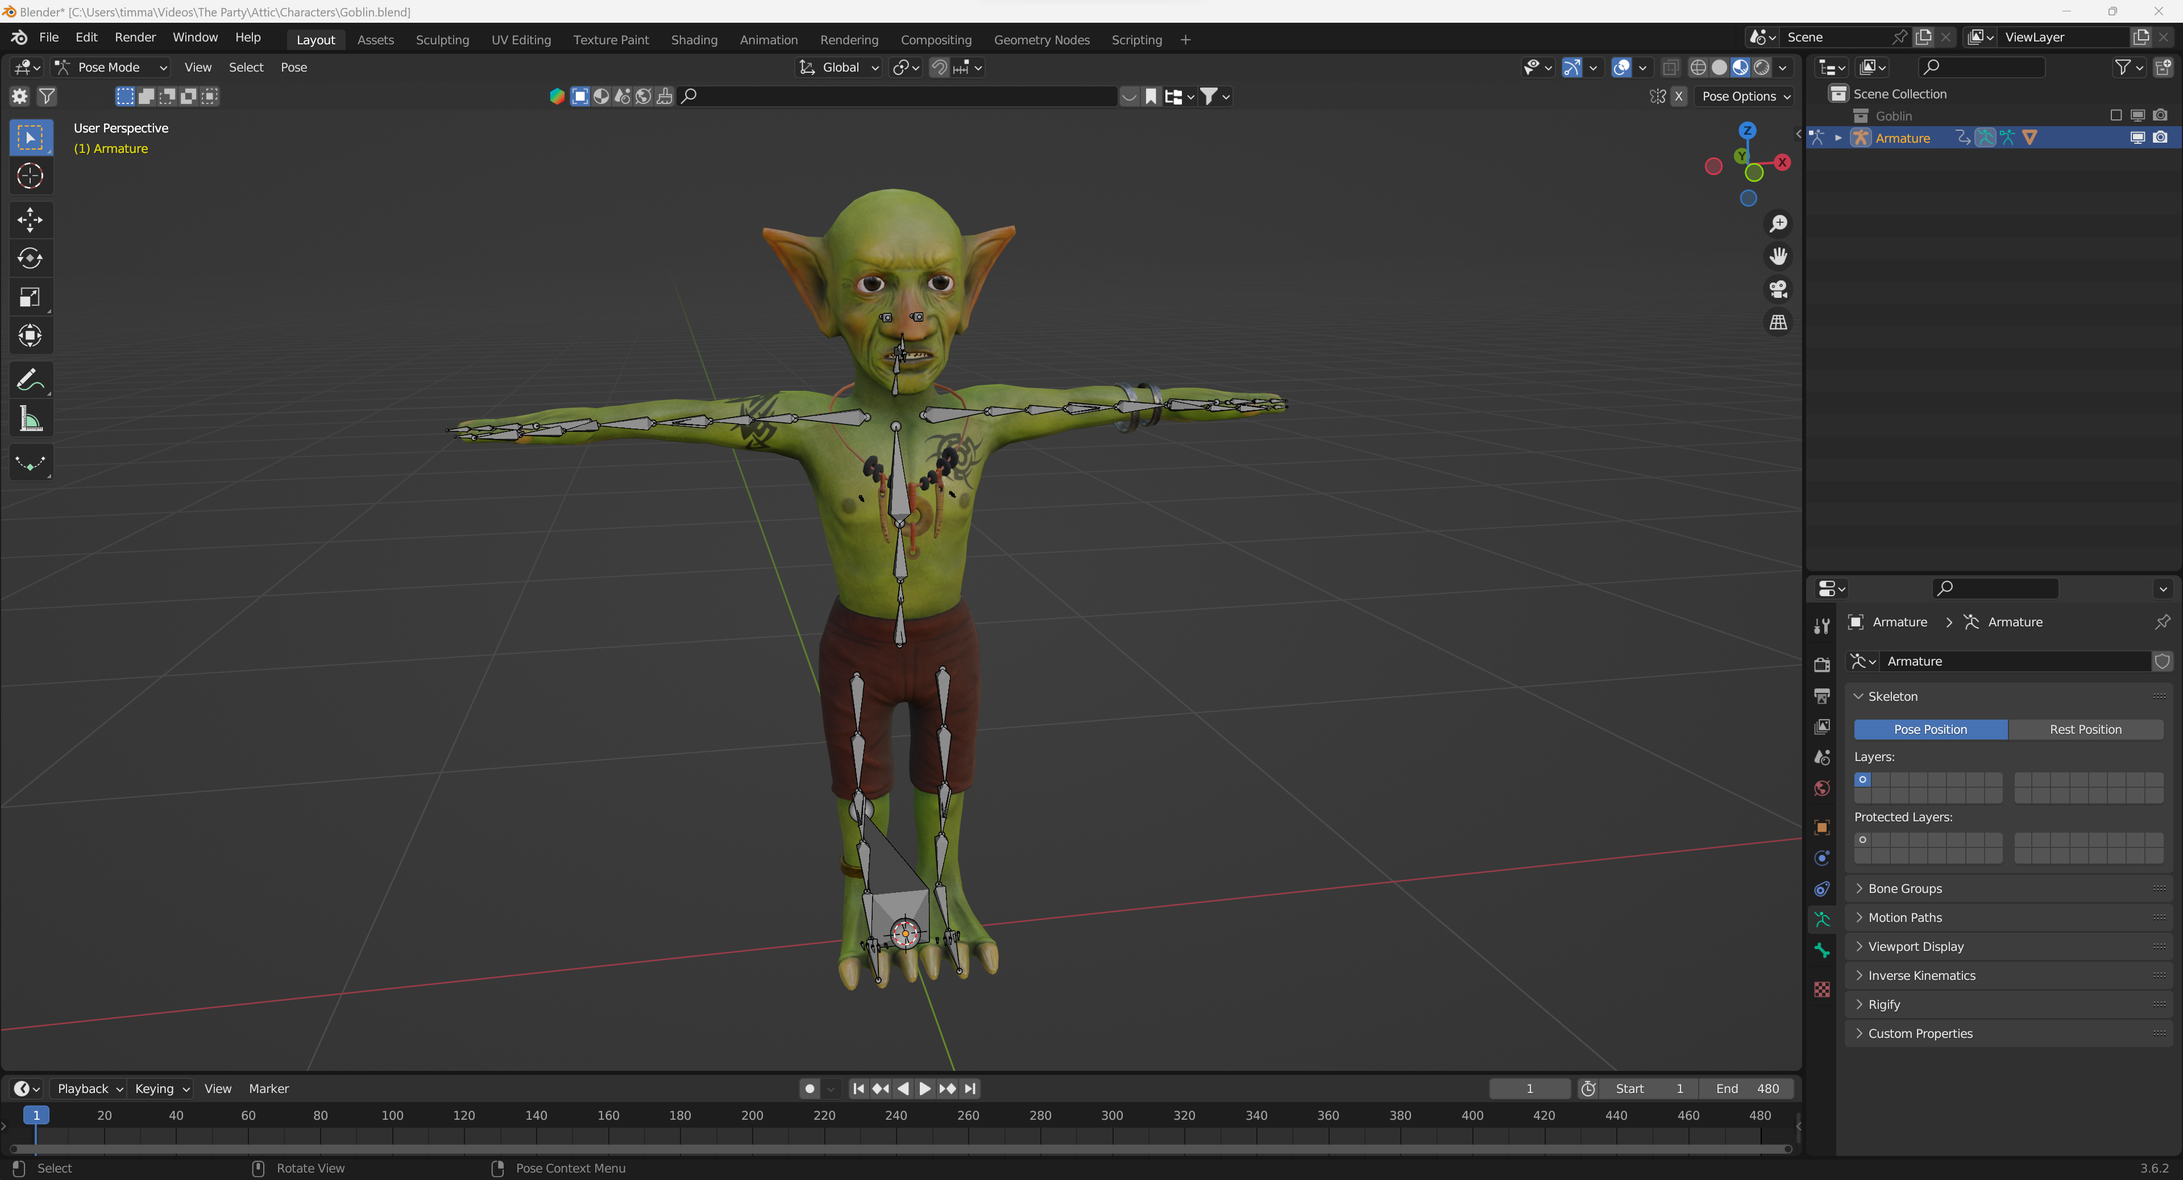Switch to the Animation workspace tab
2183x1180 pixels.
(768, 40)
